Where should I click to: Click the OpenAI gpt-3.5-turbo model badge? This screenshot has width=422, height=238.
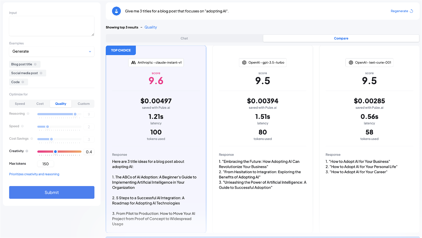coord(263,63)
